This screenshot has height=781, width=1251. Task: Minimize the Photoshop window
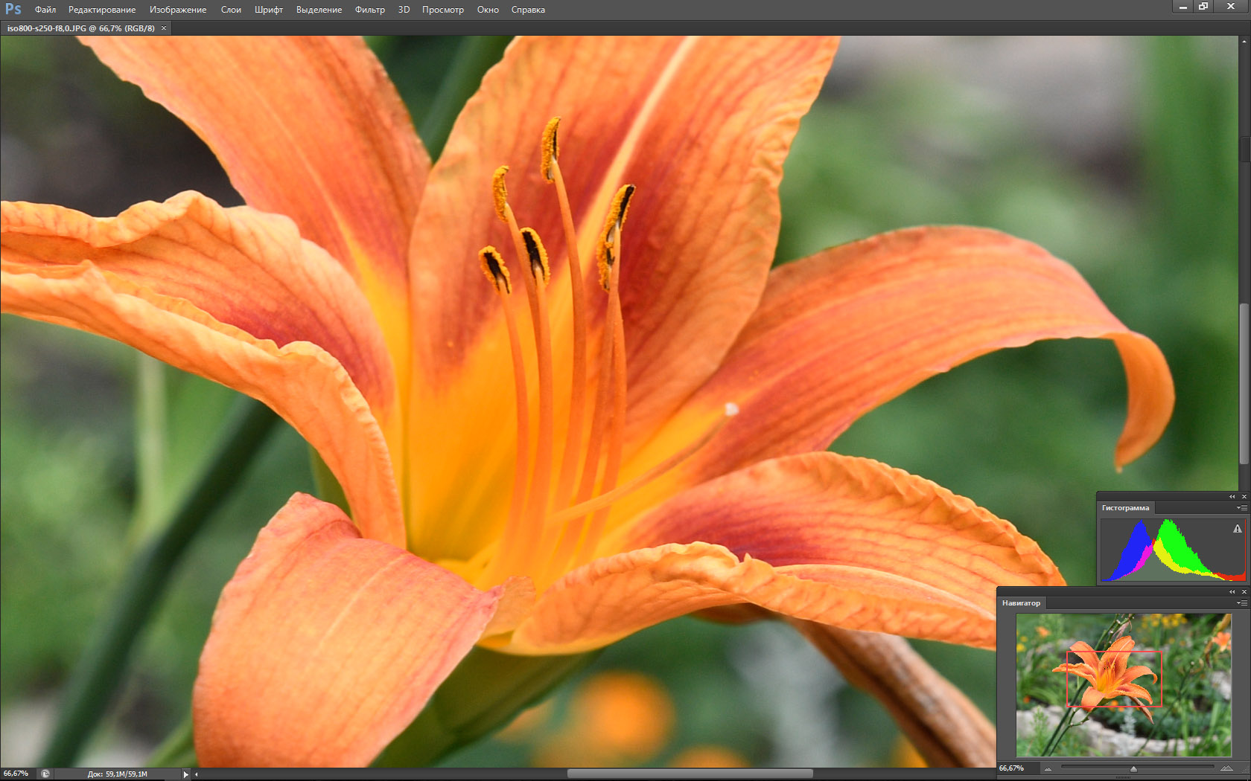point(1183,7)
